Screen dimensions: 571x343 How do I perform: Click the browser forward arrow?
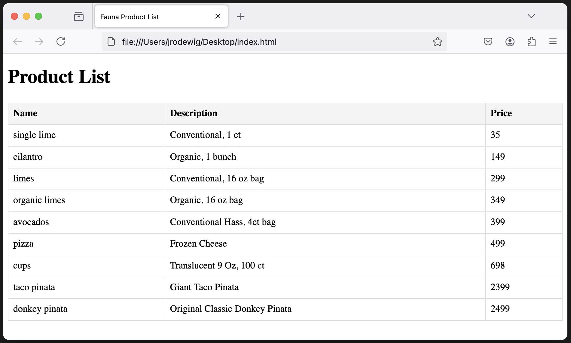39,41
